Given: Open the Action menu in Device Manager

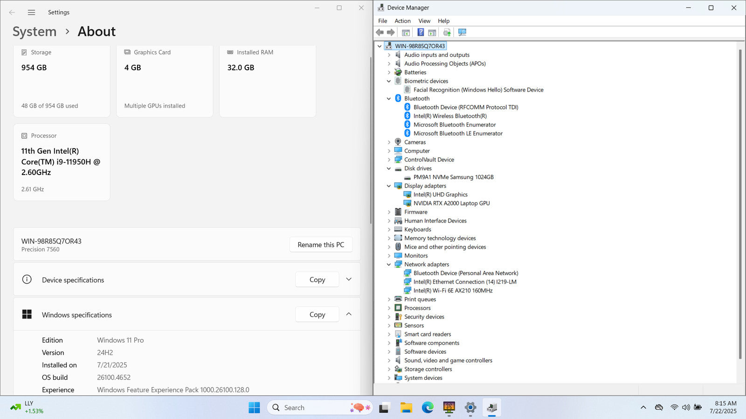Looking at the screenshot, I should click(402, 21).
